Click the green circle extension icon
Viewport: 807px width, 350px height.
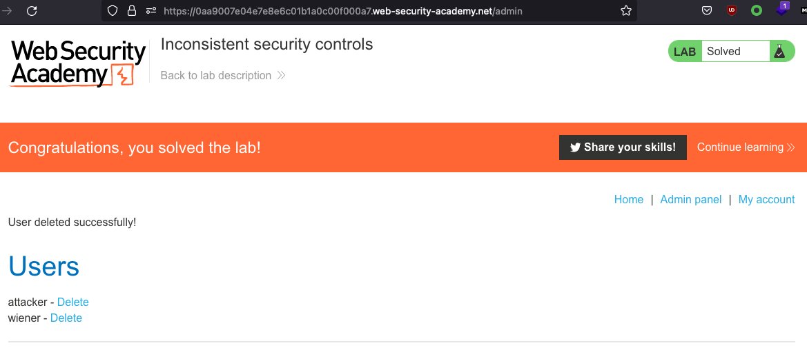757,10
